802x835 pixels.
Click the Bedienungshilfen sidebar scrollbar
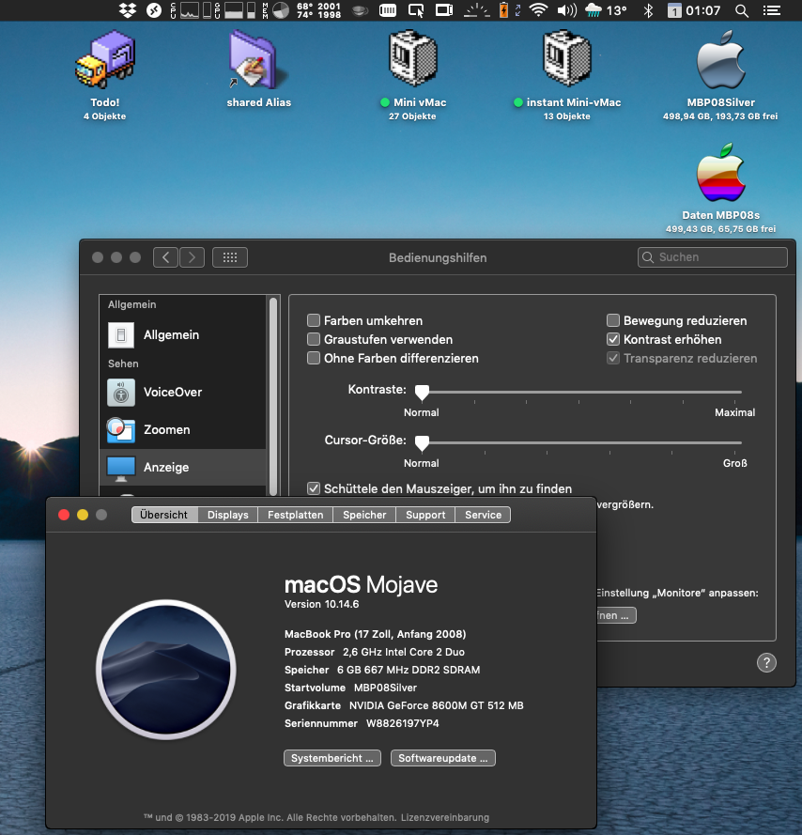(x=273, y=396)
